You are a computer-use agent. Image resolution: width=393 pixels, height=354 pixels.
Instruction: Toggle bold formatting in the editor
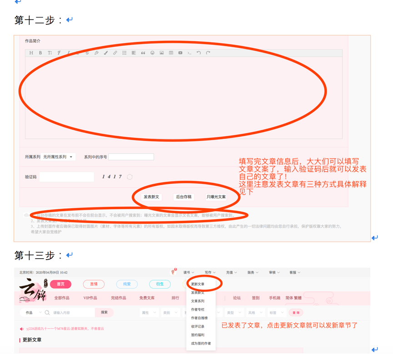point(40,53)
